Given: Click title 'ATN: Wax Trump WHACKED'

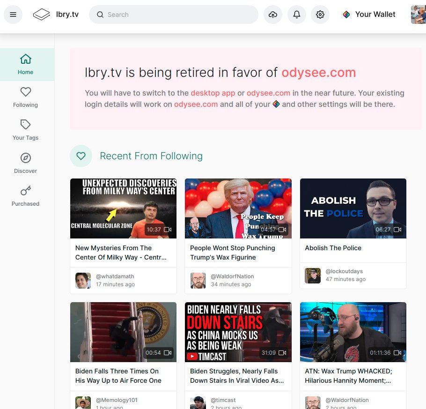Looking at the screenshot, I should (348, 376).
